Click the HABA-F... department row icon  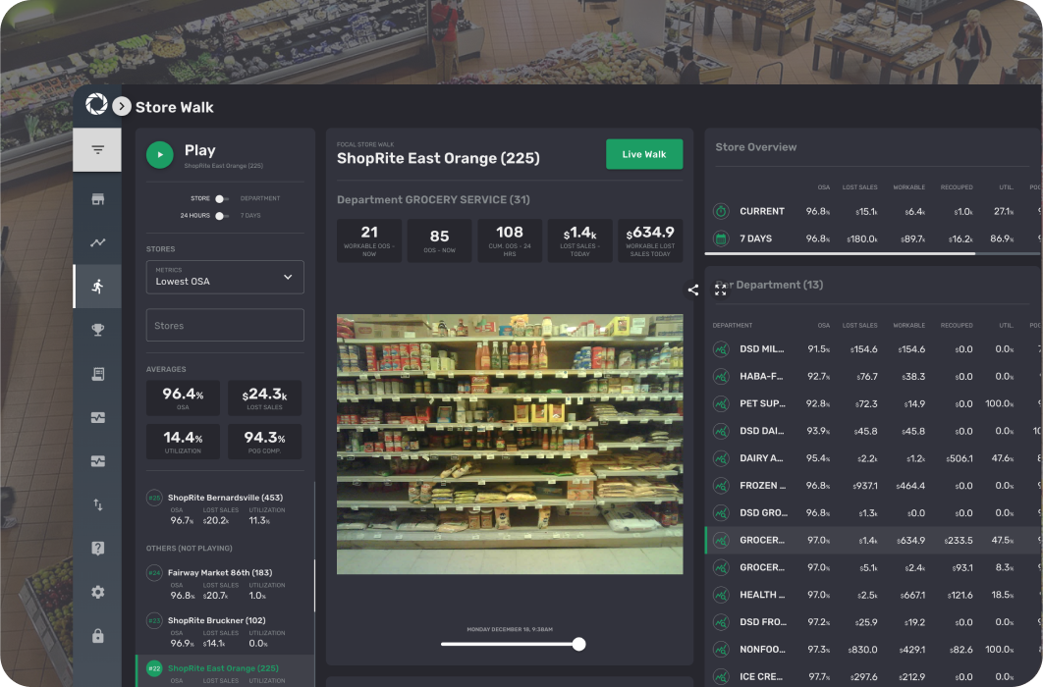(721, 376)
